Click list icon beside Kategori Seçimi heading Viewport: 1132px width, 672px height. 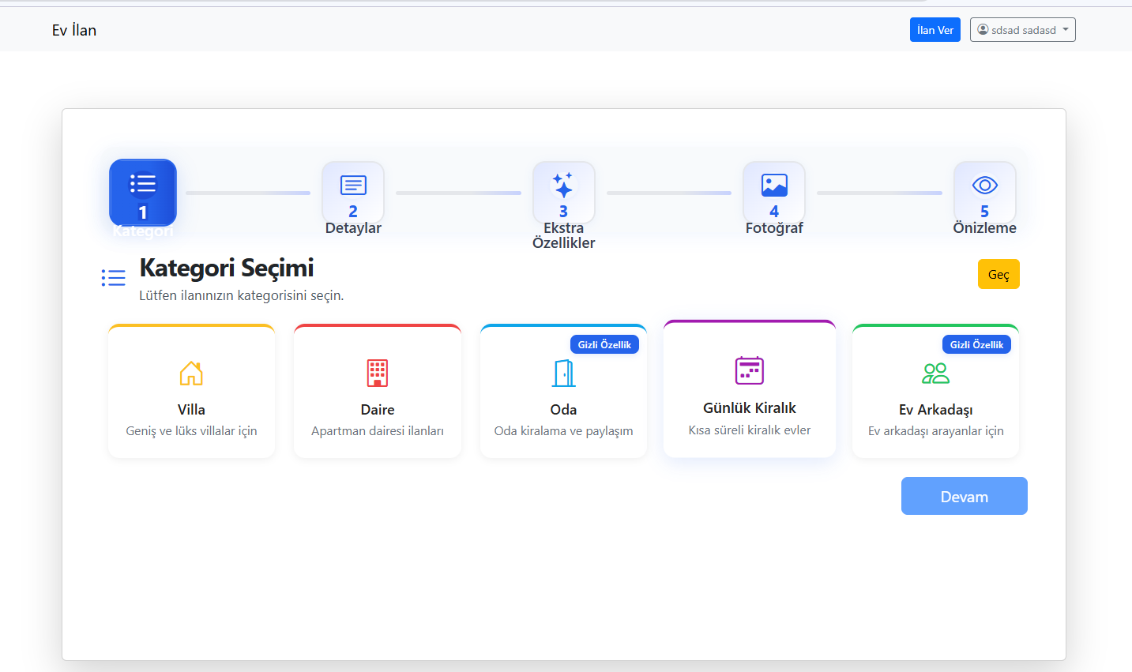(x=114, y=277)
